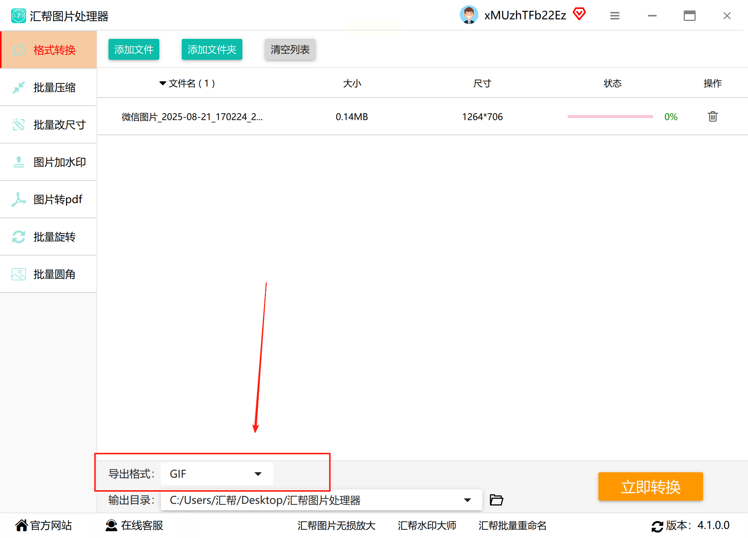Toggle the 文件名 column sort arrow
Screen dimensions: 748x538
(163, 83)
